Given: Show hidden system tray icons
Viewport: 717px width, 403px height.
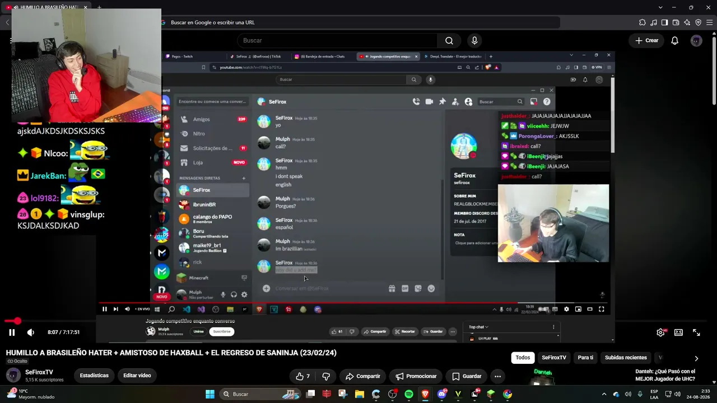Looking at the screenshot, I should point(604,394).
